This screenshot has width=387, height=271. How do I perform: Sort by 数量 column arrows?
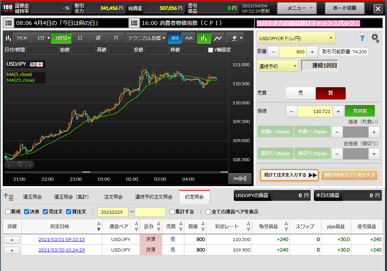203,226
